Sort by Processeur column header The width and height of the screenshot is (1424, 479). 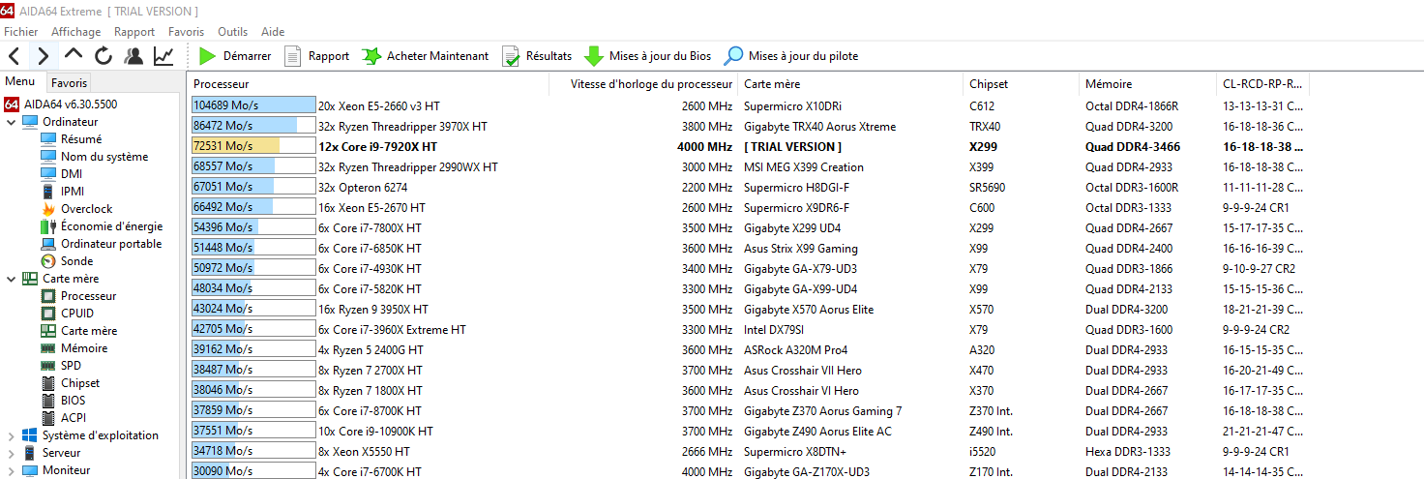tap(369, 84)
